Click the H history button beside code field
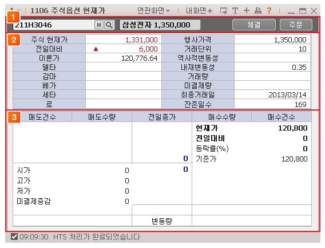325x248 pixels. (x=99, y=25)
